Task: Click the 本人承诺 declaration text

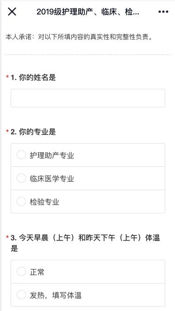Action: tap(79, 37)
